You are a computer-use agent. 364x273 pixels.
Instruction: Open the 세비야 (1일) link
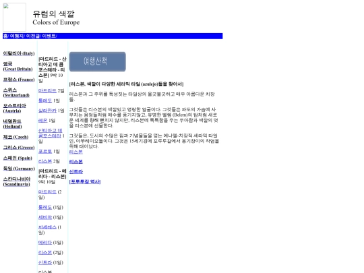click(x=45, y=217)
